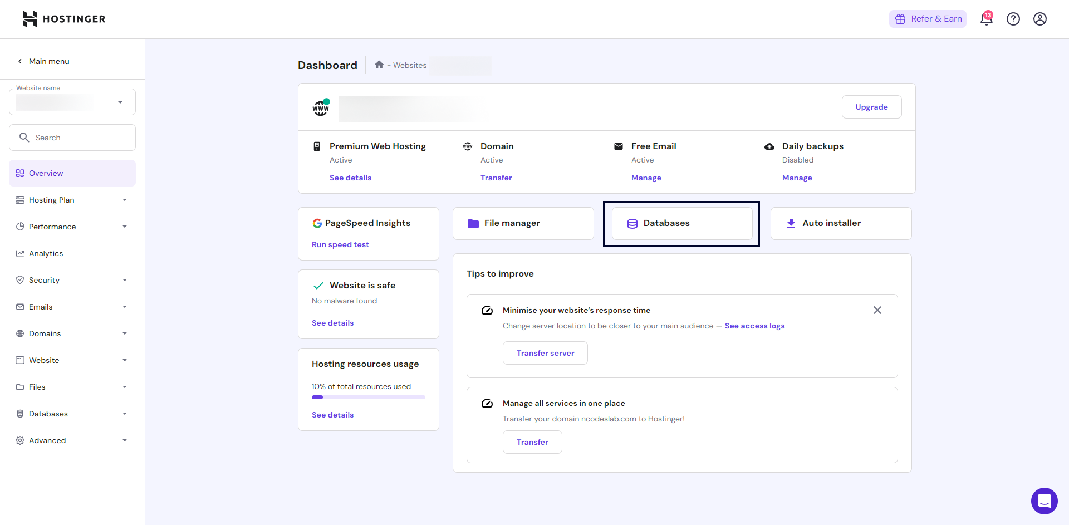
Task: Click into the sidebar Search field
Action: click(72, 138)
